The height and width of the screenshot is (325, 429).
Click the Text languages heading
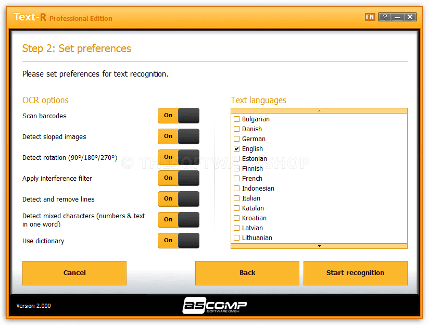tap(258, 100)
